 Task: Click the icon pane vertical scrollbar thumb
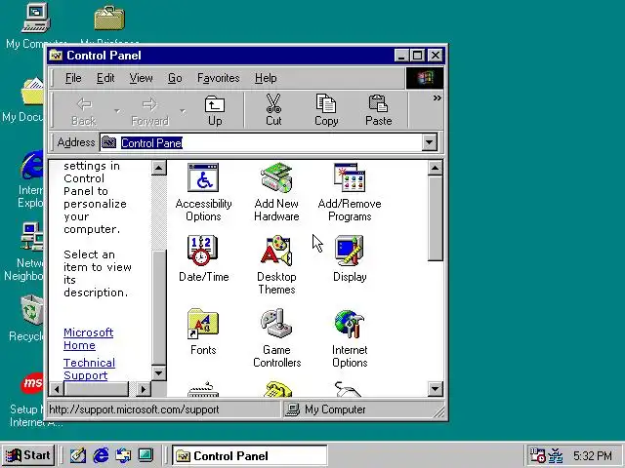point(435,218)
